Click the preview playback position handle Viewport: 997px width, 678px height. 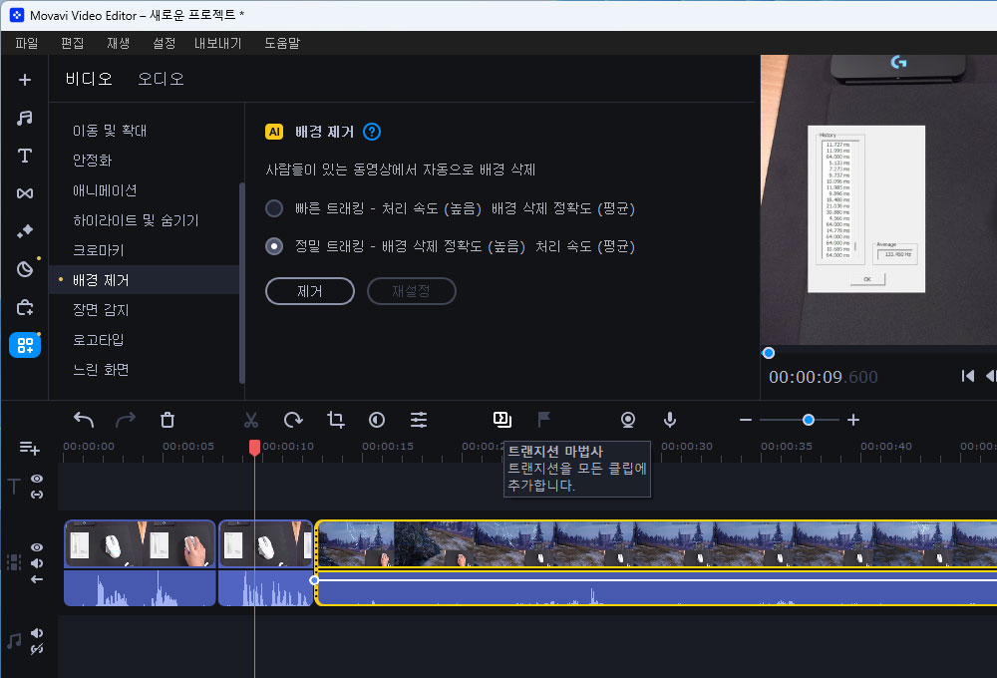[768, 353]
